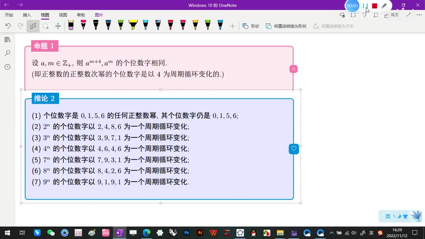Screen dimensions: 425x239
Task: Click the line about 7ⁿ digits 7,9,3,1
Action: point(111,160)
